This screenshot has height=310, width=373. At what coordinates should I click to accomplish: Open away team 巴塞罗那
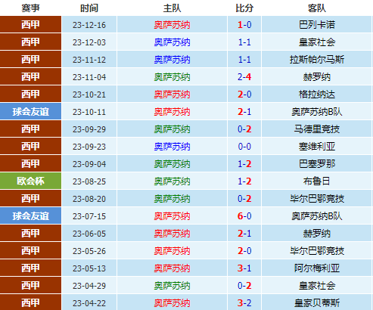pyautogui.click(x=317, y=164)
